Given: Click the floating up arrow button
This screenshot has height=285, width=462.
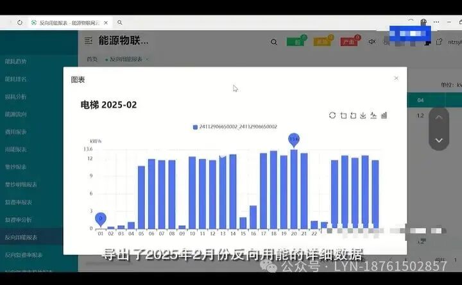Looking at the screenshot, I should coord(439,117).
